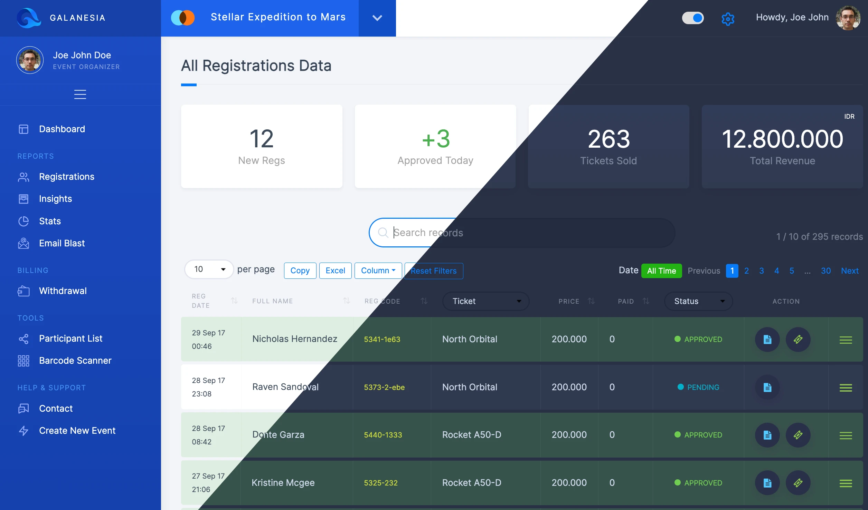Click ticket icon for Donte Garza row
This screenshot has width=868, height=510.
click(798, 435)
